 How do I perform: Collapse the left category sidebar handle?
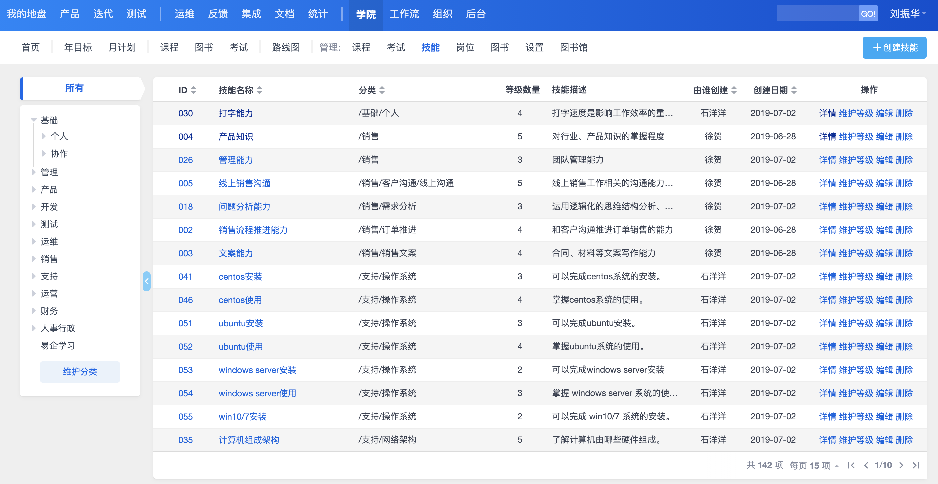pyautogui.click(x=146, y=281)
